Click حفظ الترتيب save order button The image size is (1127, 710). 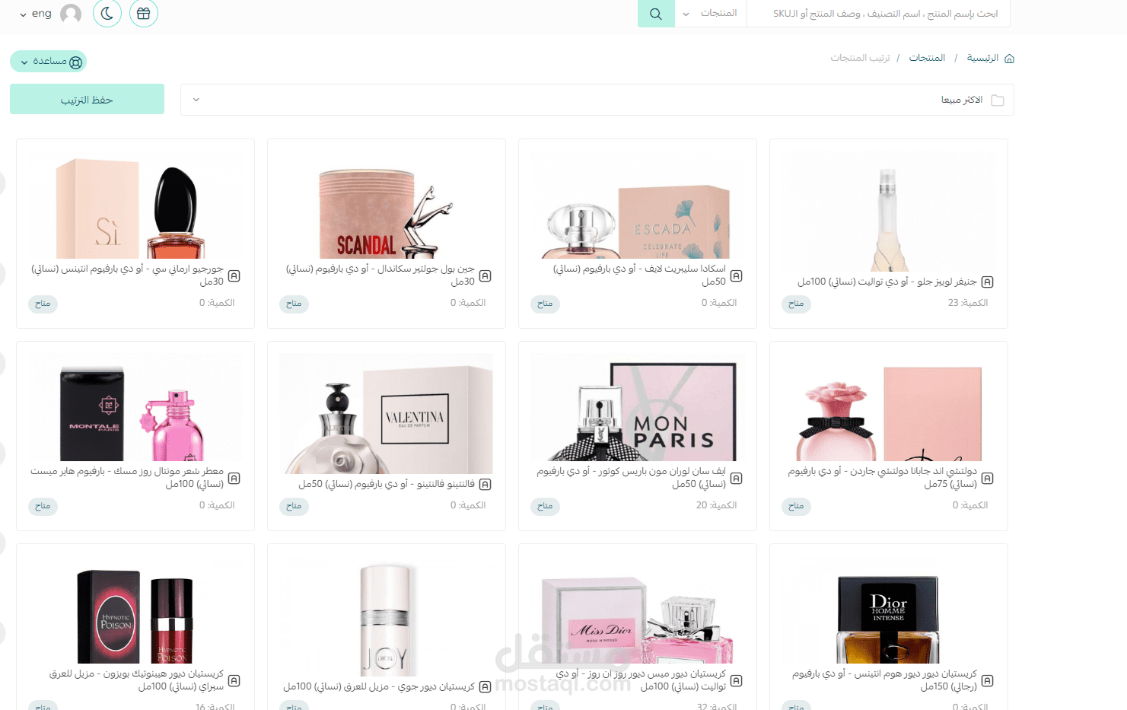pos(87,99)
